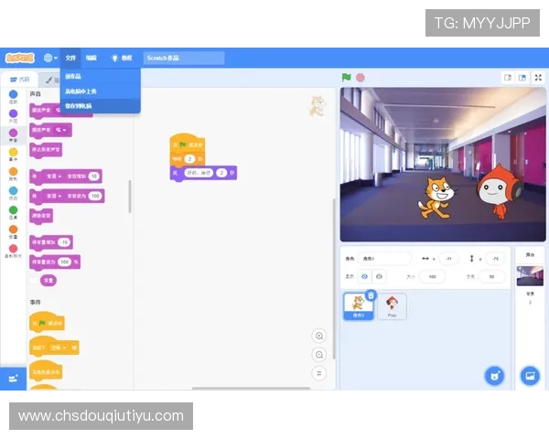Click the say block text field in workspace
The height and width of the screenshot is (439, 549).
pyautogui.click(x=199, y=173)
